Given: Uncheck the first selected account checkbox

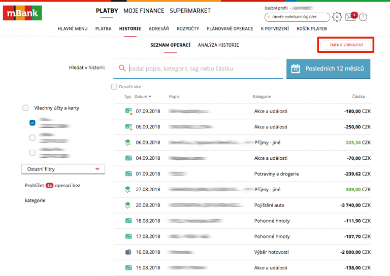Looking at the screenshot, I should tap(32, 123).
